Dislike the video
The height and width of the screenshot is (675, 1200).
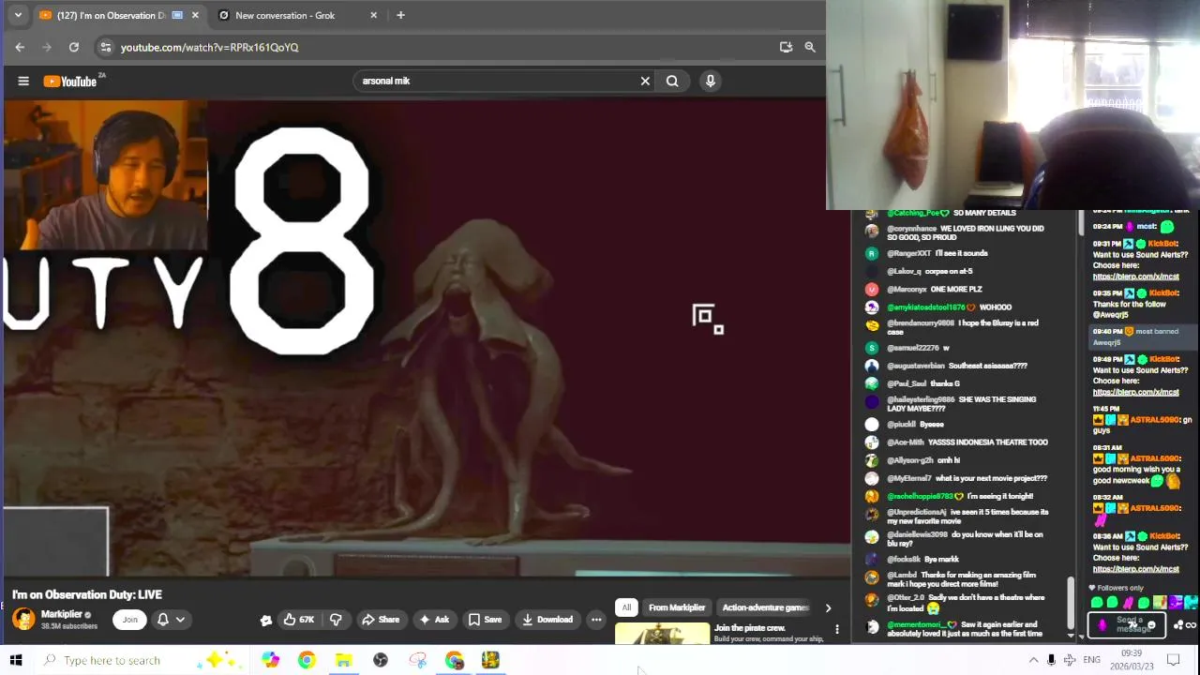tap(336, 619)
